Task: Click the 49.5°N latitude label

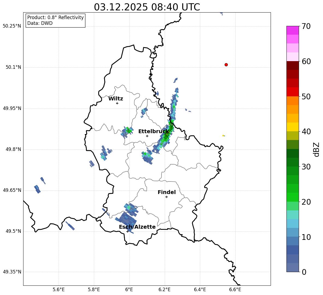Action: 13,231
